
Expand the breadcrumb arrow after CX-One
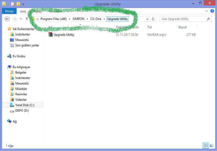[x=104, y=19]
